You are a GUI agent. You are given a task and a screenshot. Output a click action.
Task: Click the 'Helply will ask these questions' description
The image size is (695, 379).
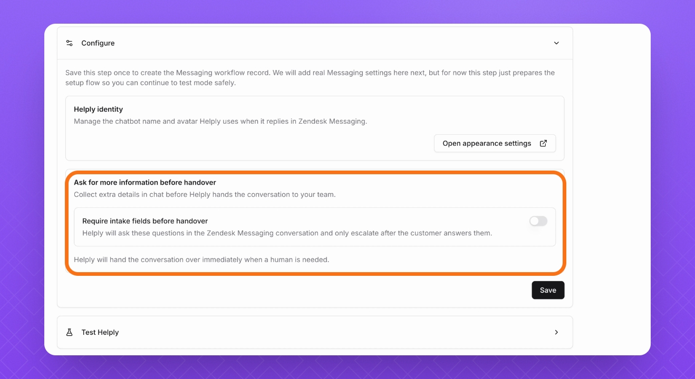287,233
